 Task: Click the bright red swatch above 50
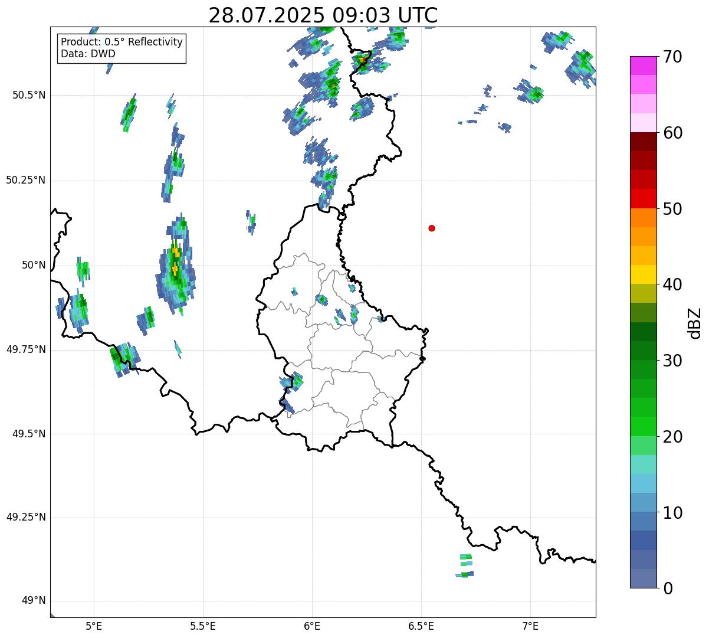click(x=644, y=198)
